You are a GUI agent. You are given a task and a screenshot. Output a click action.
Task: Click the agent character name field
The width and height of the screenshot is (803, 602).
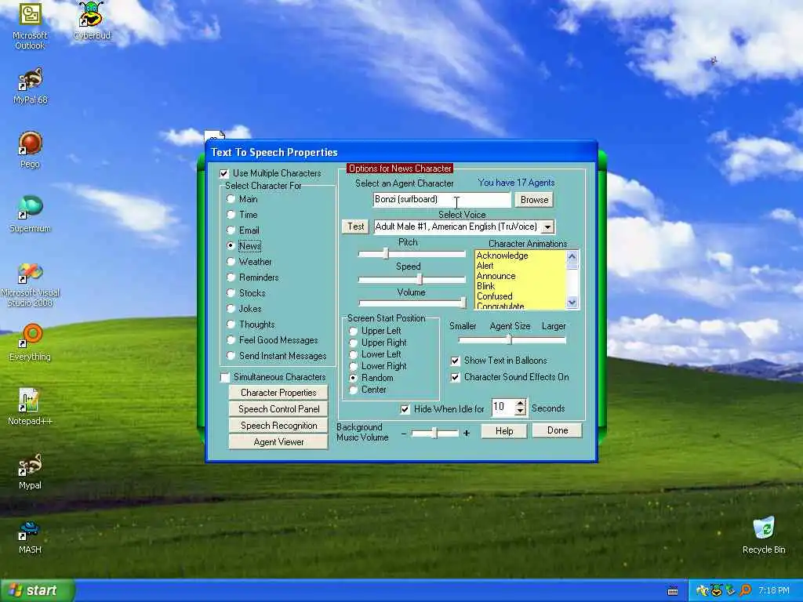(442, 200)
